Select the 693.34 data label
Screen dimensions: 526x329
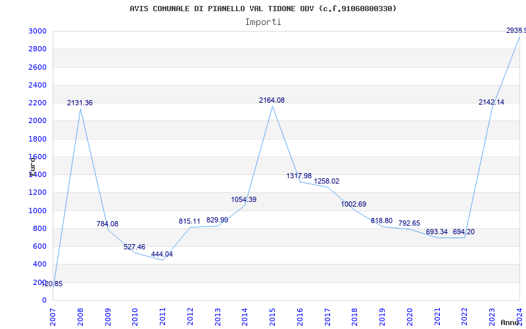[x=437, y=232]
